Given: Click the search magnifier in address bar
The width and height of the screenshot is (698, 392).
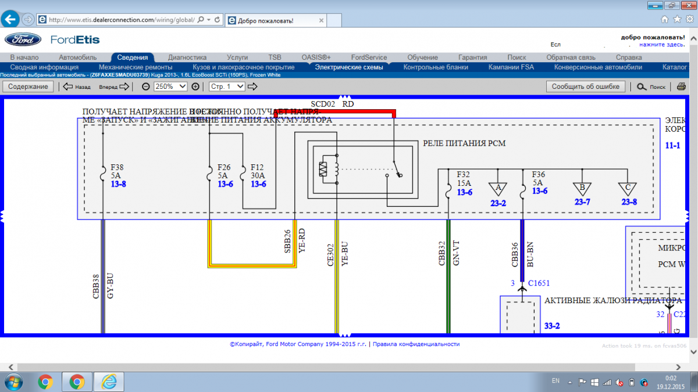Looking at the screenshot, I should [201, 20].
